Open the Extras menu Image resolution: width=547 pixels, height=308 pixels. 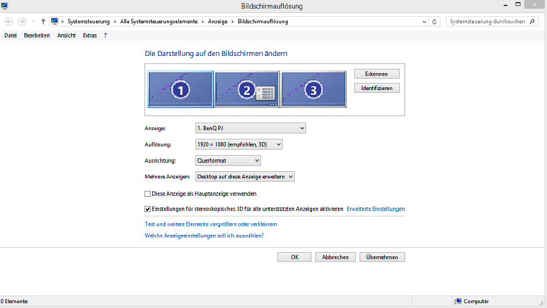point(90,35)
